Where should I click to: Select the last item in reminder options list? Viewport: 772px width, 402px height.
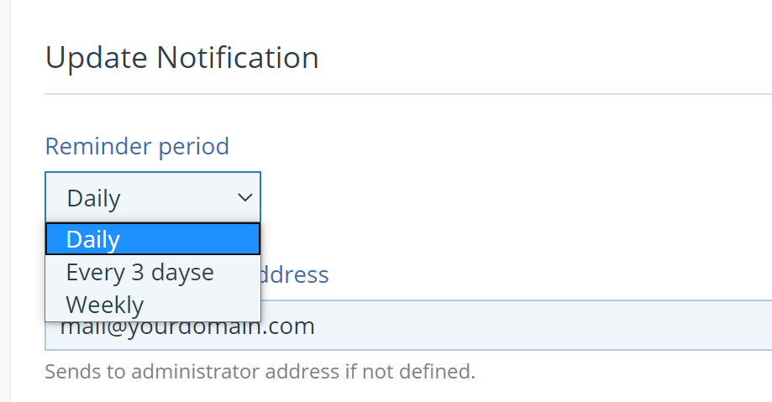click(x=105, y=304)
